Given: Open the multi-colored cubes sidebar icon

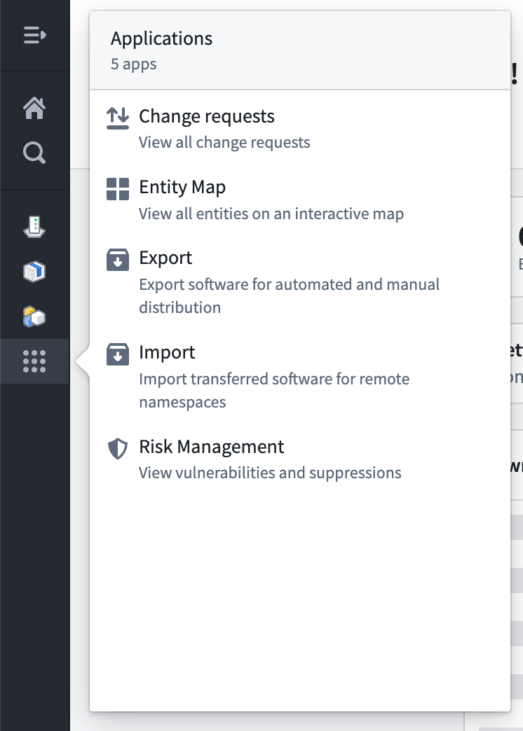Looking at the screenshot, I should (x=34, y=316).
